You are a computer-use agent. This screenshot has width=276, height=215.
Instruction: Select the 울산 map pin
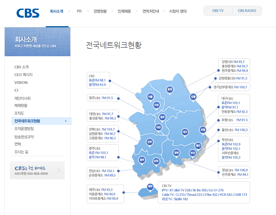(198, 146)
